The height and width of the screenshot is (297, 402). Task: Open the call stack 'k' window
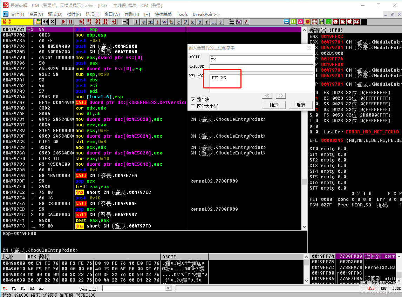click(x=192, y=22)
